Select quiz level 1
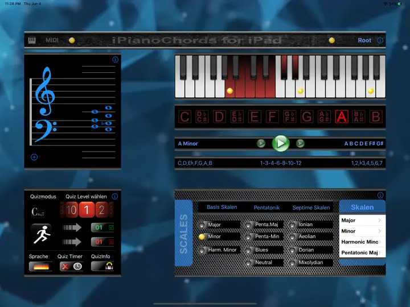Image resolution: width=410 pixels, height=307 pixels. pos(87,210)
